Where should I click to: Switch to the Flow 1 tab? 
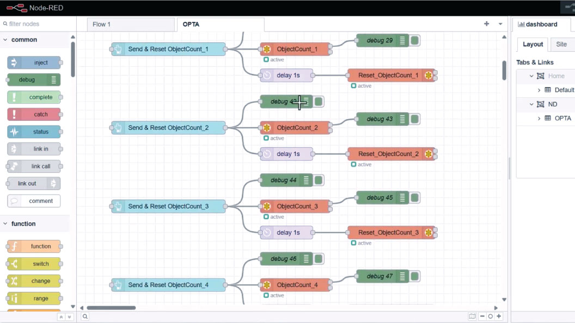click(131, 24)
